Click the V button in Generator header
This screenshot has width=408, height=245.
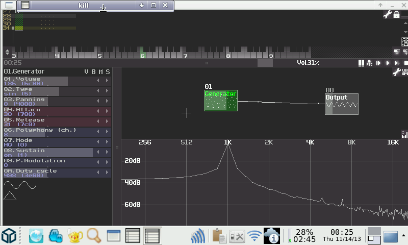[86, 71]
